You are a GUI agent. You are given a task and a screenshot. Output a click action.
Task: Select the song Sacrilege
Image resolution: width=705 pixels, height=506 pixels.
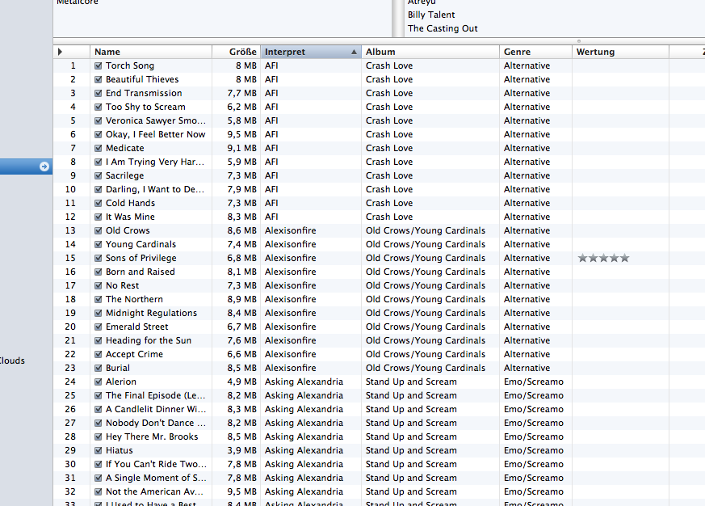click(124, 175)
